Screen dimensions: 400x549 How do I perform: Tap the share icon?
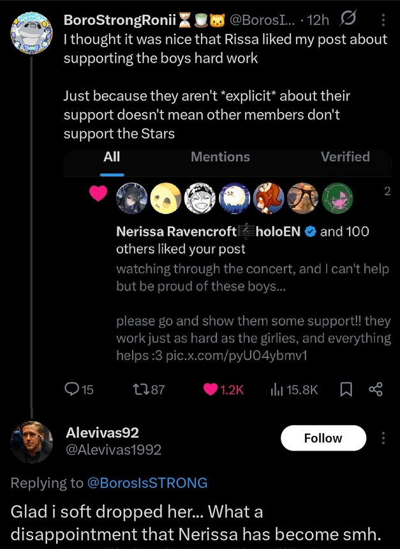[x=376, y=389]
